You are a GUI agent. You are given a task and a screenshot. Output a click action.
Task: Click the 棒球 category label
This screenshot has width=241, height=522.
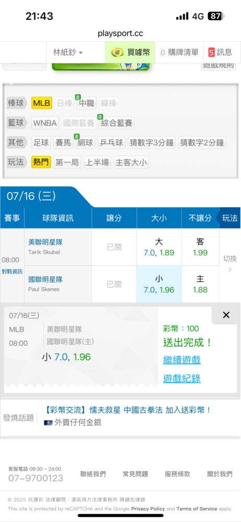pos(16,103)
